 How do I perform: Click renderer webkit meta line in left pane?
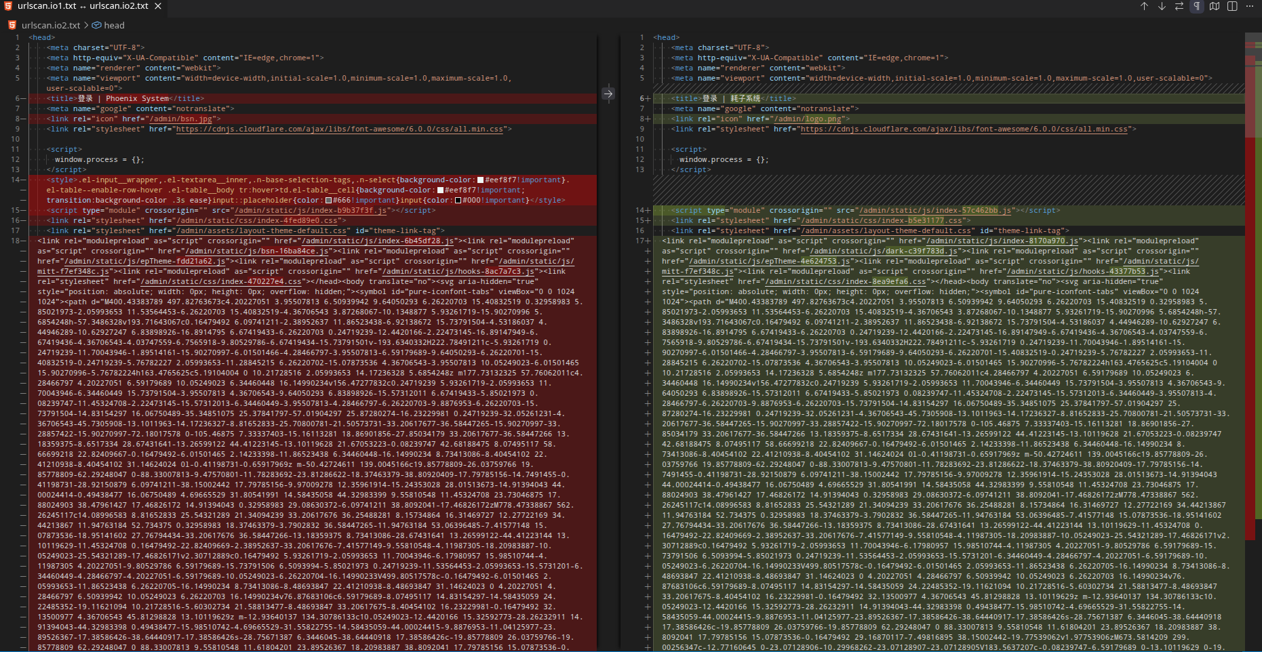[134, 68]
